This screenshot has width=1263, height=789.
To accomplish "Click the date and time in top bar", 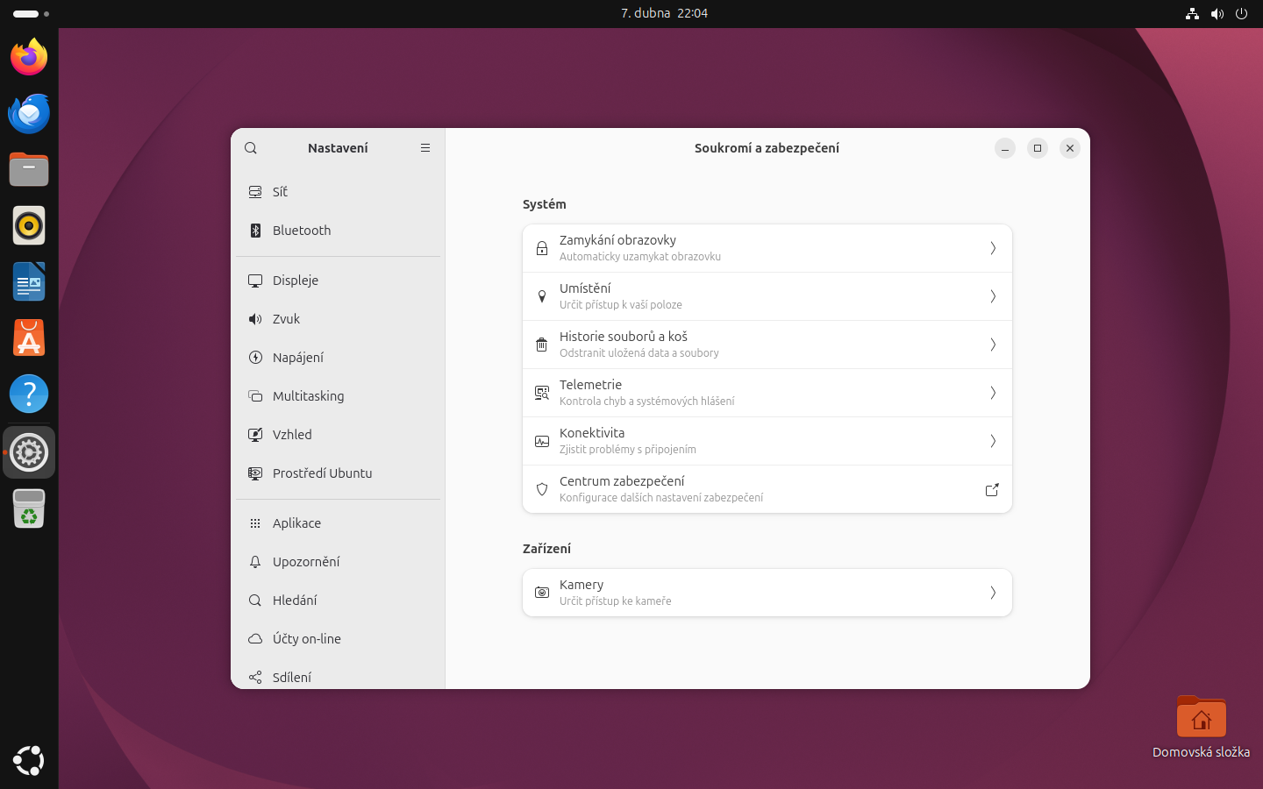I will click(664, 13).
